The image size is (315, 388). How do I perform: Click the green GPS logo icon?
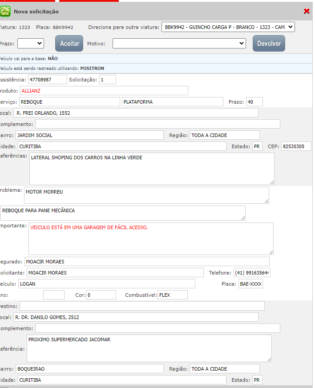pyautogui.click(x=5, y=11)
